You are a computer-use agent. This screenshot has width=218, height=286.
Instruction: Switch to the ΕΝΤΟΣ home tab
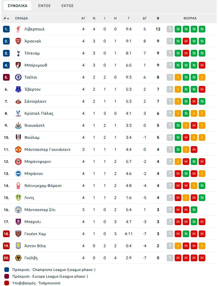pos(44,6)
